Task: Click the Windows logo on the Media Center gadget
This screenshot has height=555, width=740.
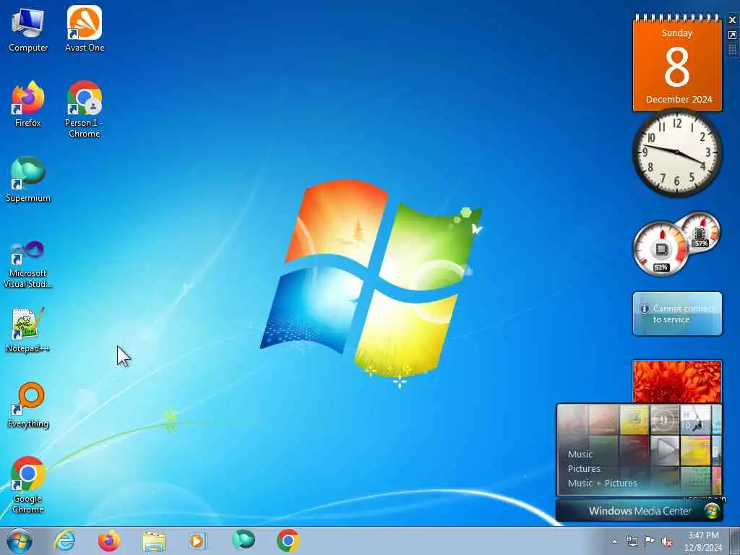Action: pos(711,511)
